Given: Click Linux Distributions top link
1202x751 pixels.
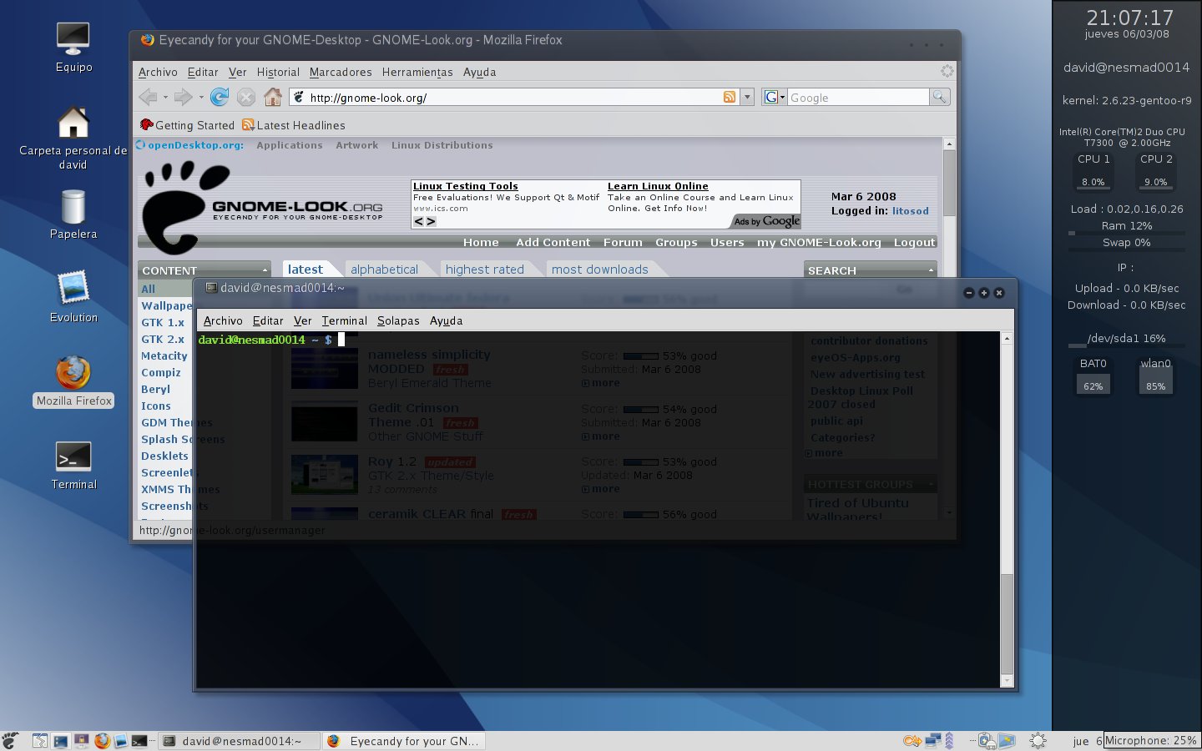Looking at the screenshot, I should pos(442,145).
